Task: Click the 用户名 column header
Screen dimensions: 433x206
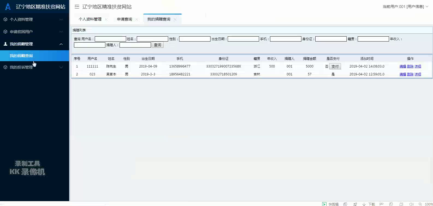Action: coord(92,59)
